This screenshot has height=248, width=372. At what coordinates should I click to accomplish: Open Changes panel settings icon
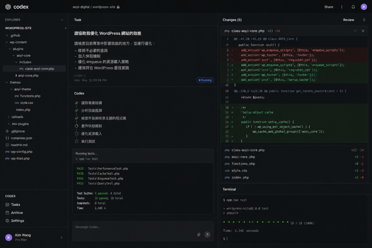[364, 20]
